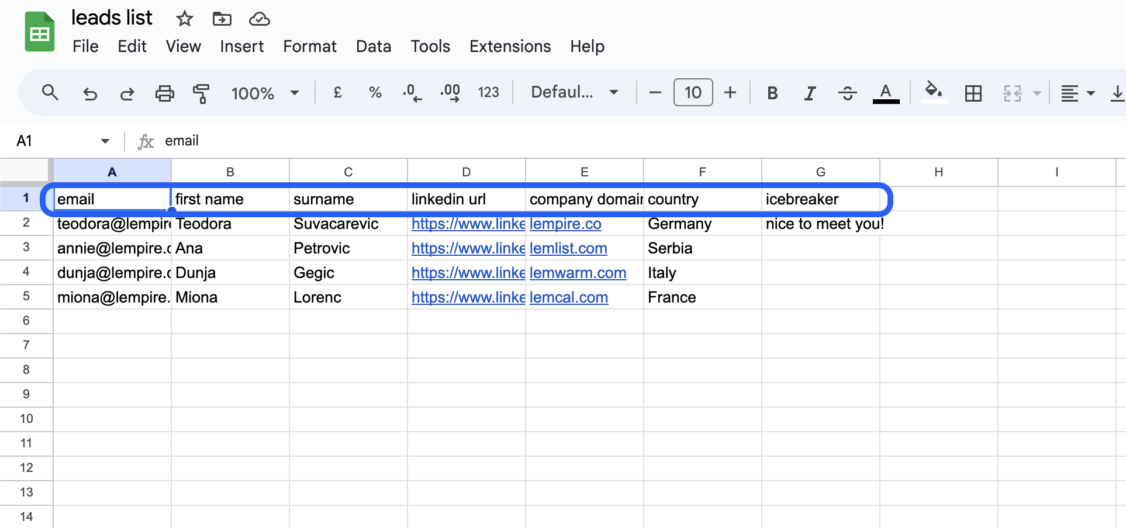This screenshot has width=1126, height=528.
Task: Open the lemwarm.com link
Action: pyautogui.click(x=578, y=272)
